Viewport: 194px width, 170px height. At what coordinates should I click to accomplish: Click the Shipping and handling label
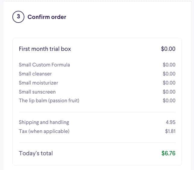tap(44, 122)
